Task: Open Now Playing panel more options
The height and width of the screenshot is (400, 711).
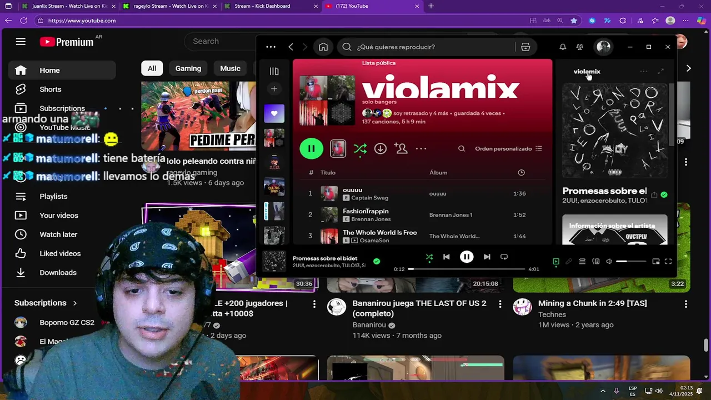Action: tap(643, 71)
